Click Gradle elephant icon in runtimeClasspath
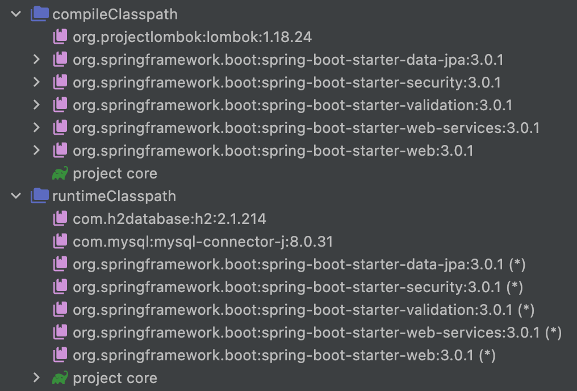Screen dimensions: 577x391 coord(60,378)
